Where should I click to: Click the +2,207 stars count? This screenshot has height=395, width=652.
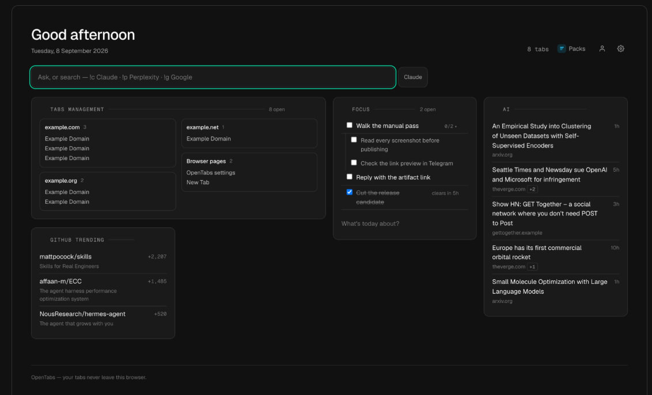(157, 257)
